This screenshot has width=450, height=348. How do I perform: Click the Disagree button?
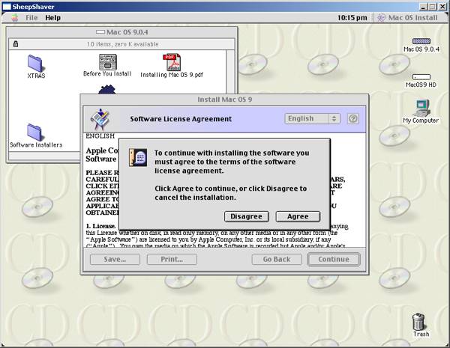(245, 216)
